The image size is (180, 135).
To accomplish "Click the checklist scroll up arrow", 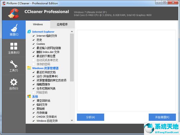I will pyautogui.click(x=72, y=31).
